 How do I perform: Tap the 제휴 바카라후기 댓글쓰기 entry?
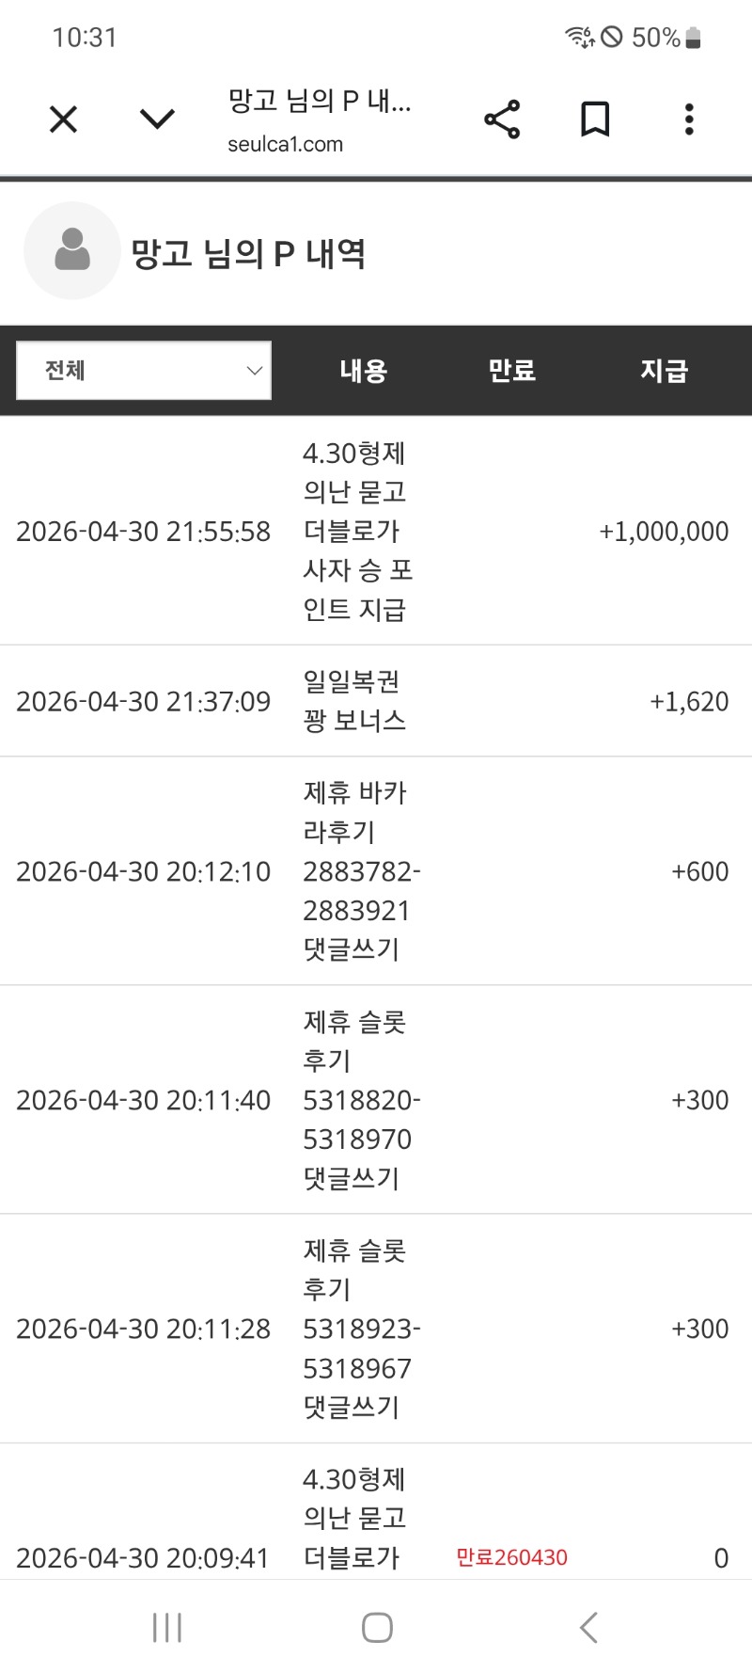pos(361,871)
